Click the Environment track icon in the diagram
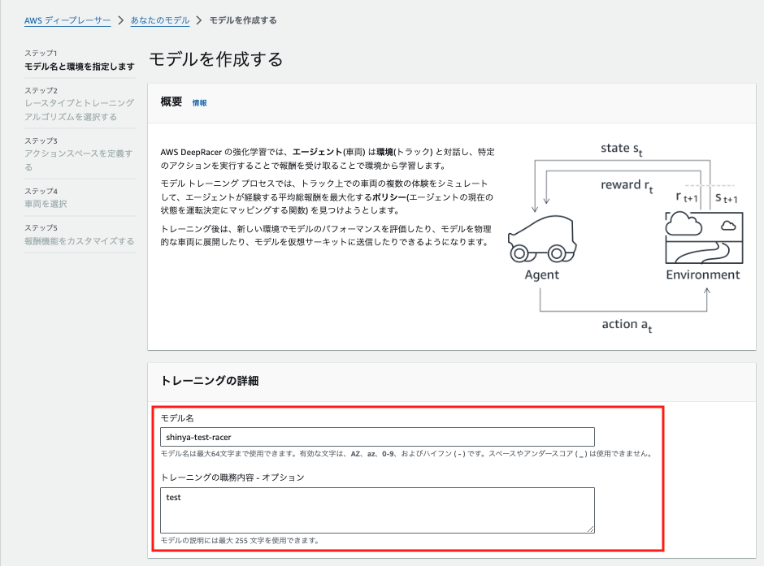This screenshot has height=566, width=764. [x=702, y=237]
